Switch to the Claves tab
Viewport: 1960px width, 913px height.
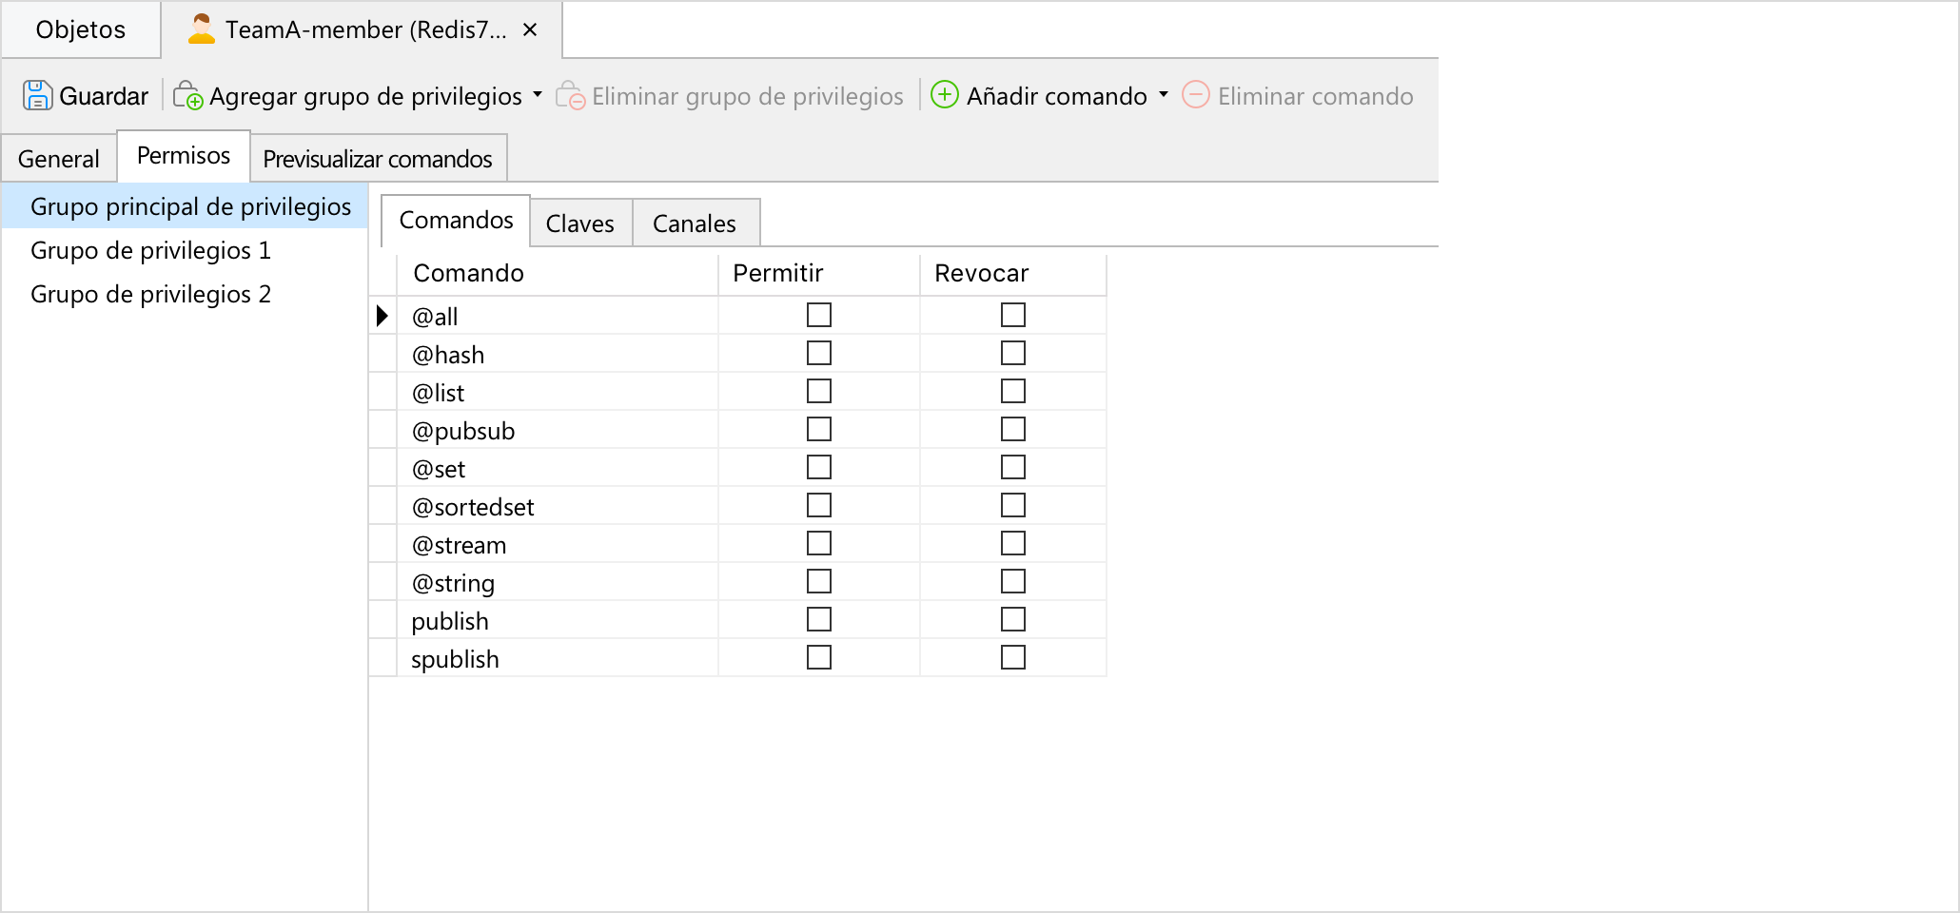tap(580, 223)
